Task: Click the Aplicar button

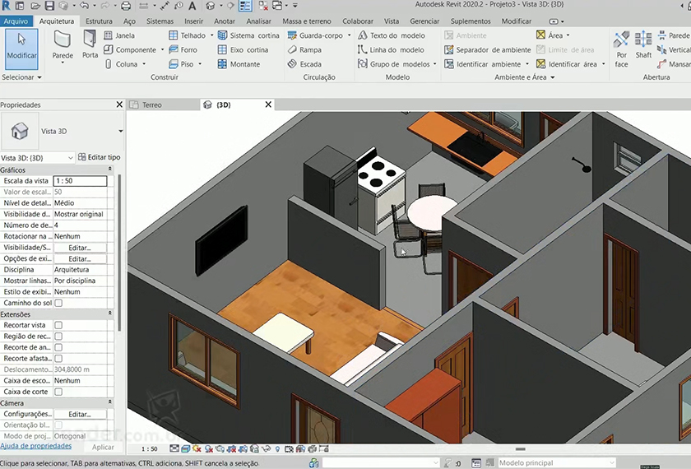Action: [x=103, y=447]
